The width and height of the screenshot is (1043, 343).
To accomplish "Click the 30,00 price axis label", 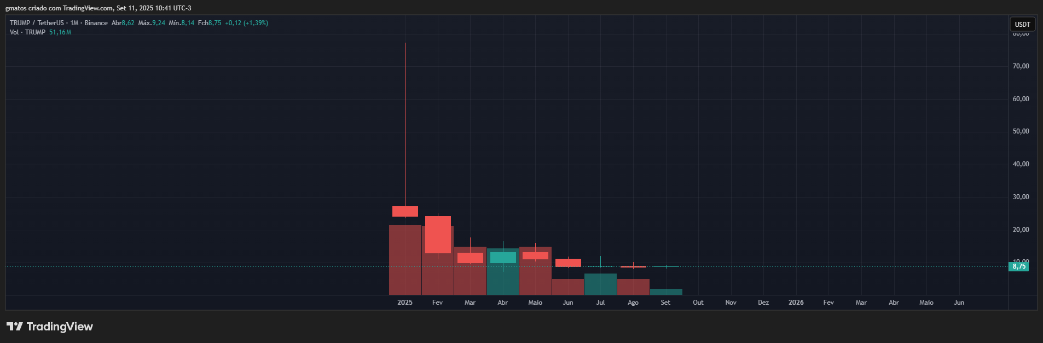I will [1021, 197].
